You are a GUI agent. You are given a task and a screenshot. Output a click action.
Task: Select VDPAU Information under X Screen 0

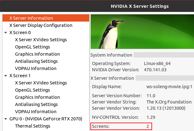[36, 68]
